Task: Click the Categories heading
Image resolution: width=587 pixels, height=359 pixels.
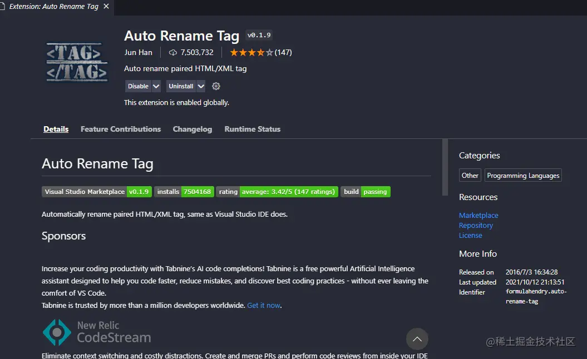Action: coord(479,156)
